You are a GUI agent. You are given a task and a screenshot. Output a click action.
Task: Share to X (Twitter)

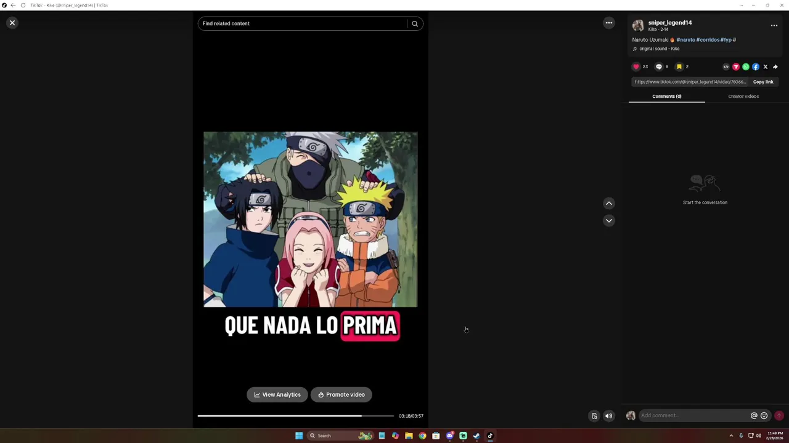coord(766,66)
